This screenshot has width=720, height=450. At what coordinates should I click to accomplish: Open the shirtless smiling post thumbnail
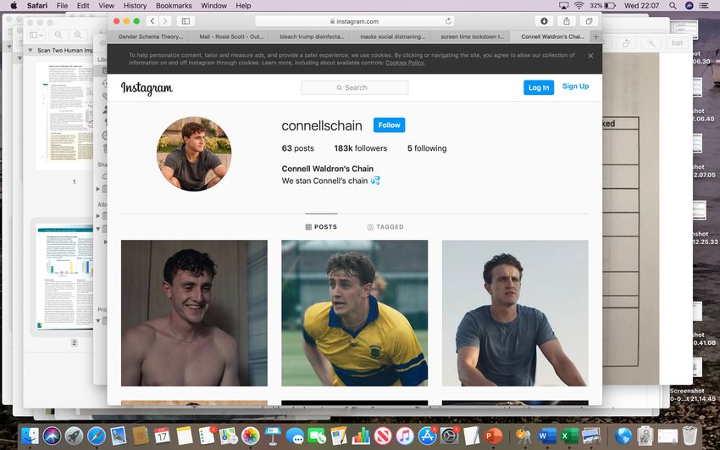pyautogui.click(x=194, y=314)
